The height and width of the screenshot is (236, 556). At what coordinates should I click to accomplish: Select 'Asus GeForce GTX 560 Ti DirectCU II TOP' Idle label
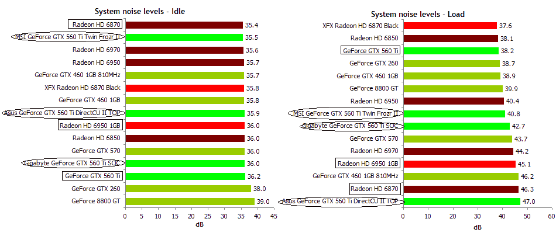point(63,113)
